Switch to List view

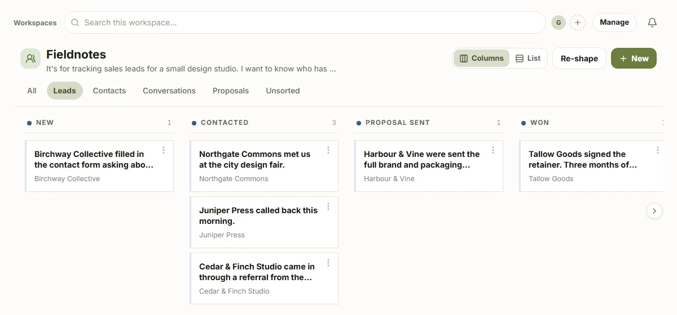click(x=528, y=58)
